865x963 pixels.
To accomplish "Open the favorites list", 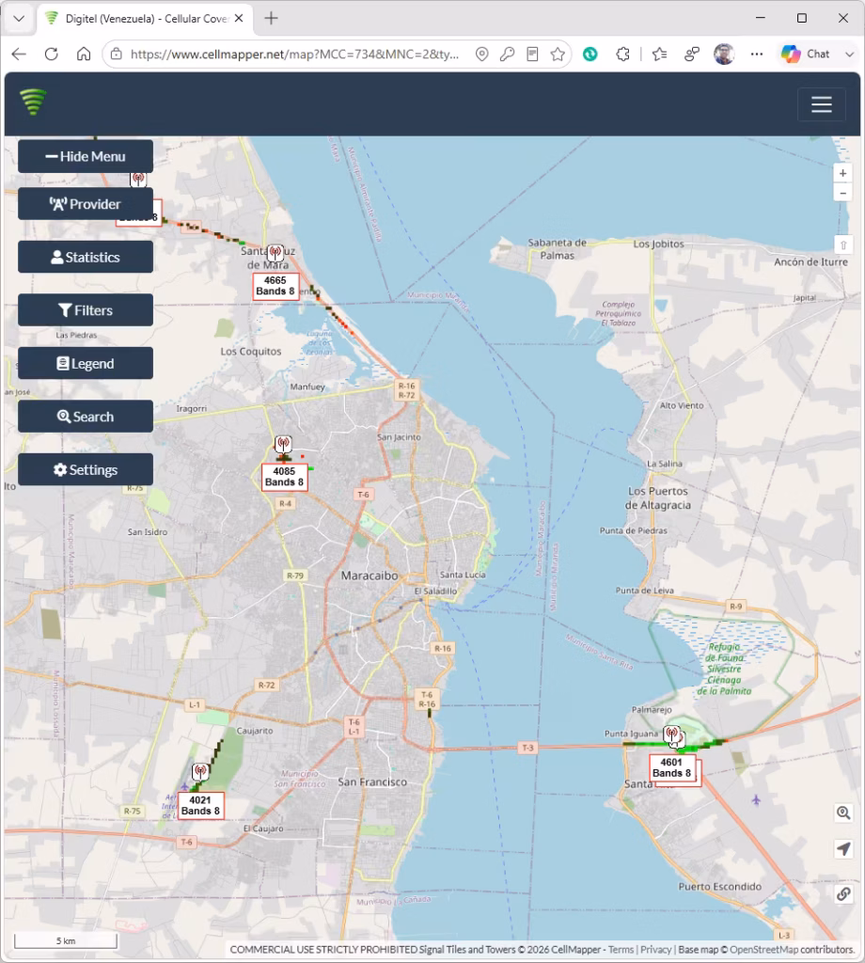I will point(659,54).
